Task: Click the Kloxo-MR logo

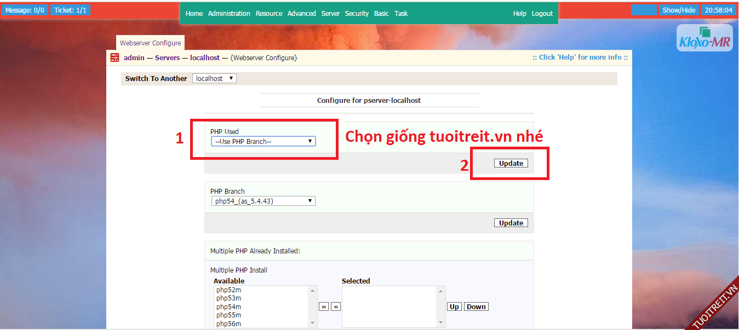Action: [x=704, y=38]
